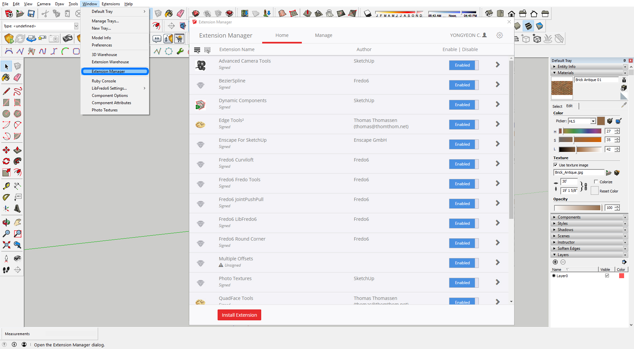The height and width of the screenshot is (349, 634).
Task: Activate the Orbit tool
Action: [x=6, y=222]
